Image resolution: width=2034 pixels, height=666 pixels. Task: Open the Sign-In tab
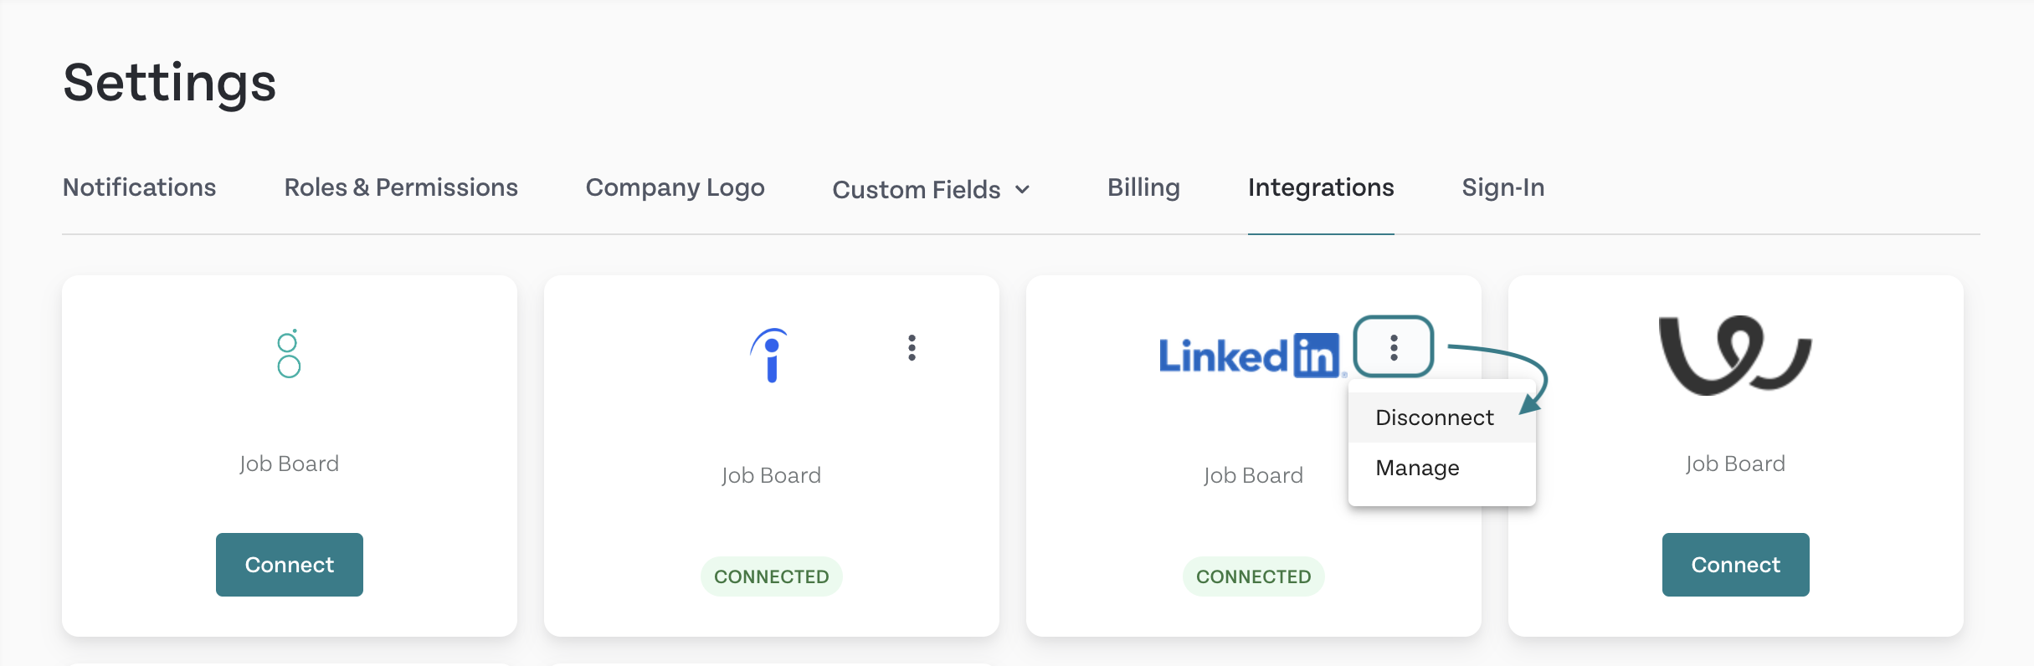pos(1503,187)
